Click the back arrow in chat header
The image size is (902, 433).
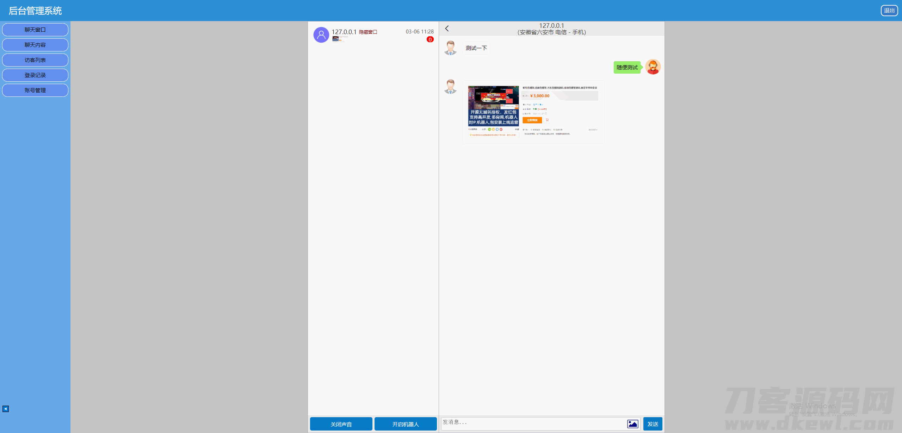(447, 29)
